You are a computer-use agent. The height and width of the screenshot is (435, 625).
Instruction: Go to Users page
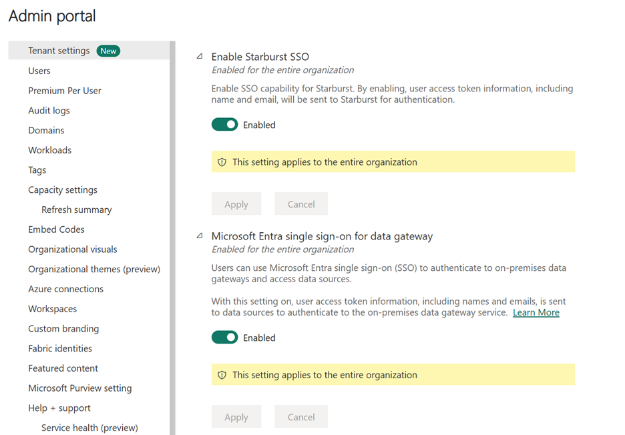(x=39, y=71)
